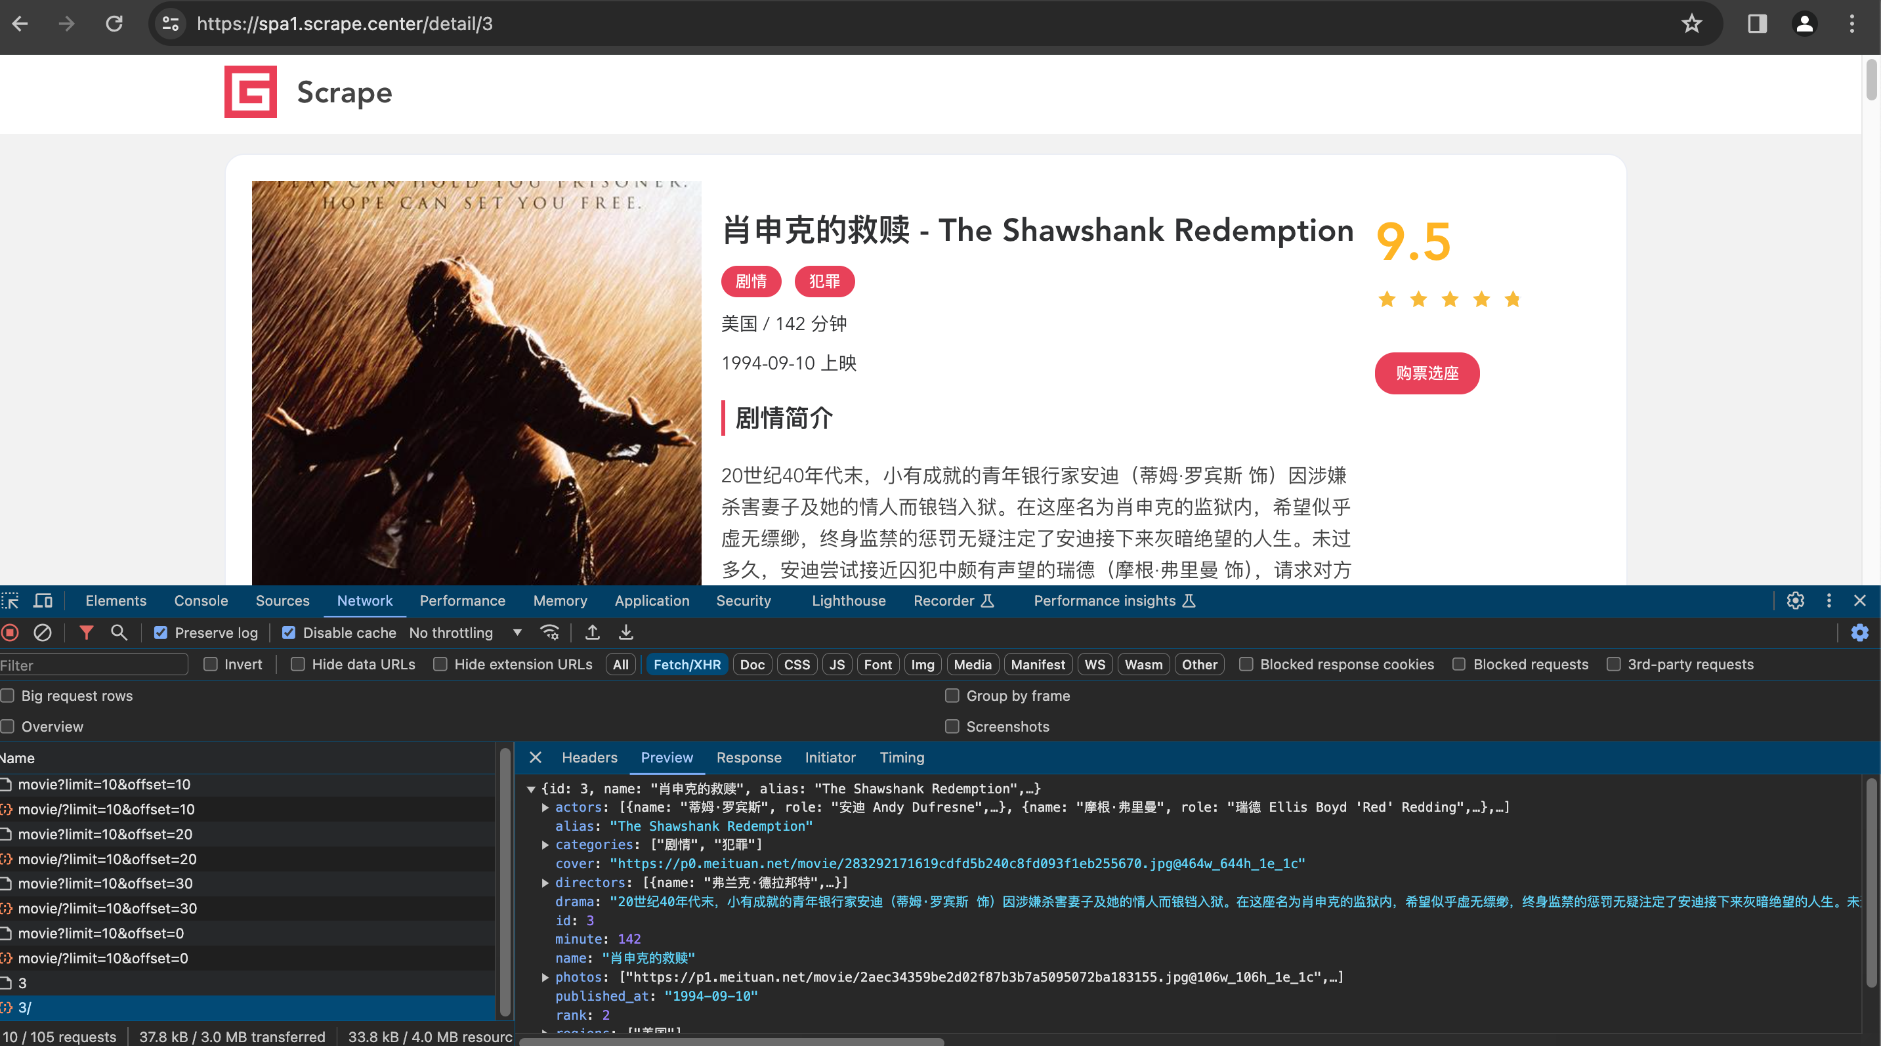
Task: Check Blocked requests option
Action: click(1459, 664)
